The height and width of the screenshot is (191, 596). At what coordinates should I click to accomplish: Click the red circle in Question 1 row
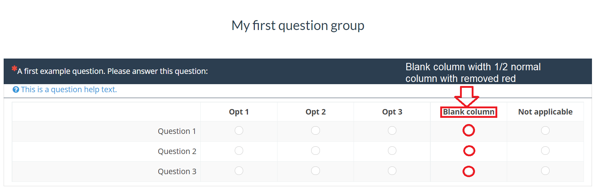469,130
